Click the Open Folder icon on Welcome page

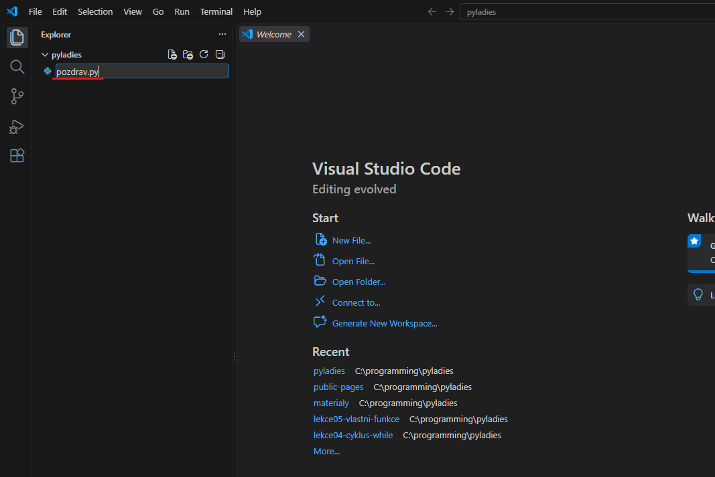click(x=320, y=281)
